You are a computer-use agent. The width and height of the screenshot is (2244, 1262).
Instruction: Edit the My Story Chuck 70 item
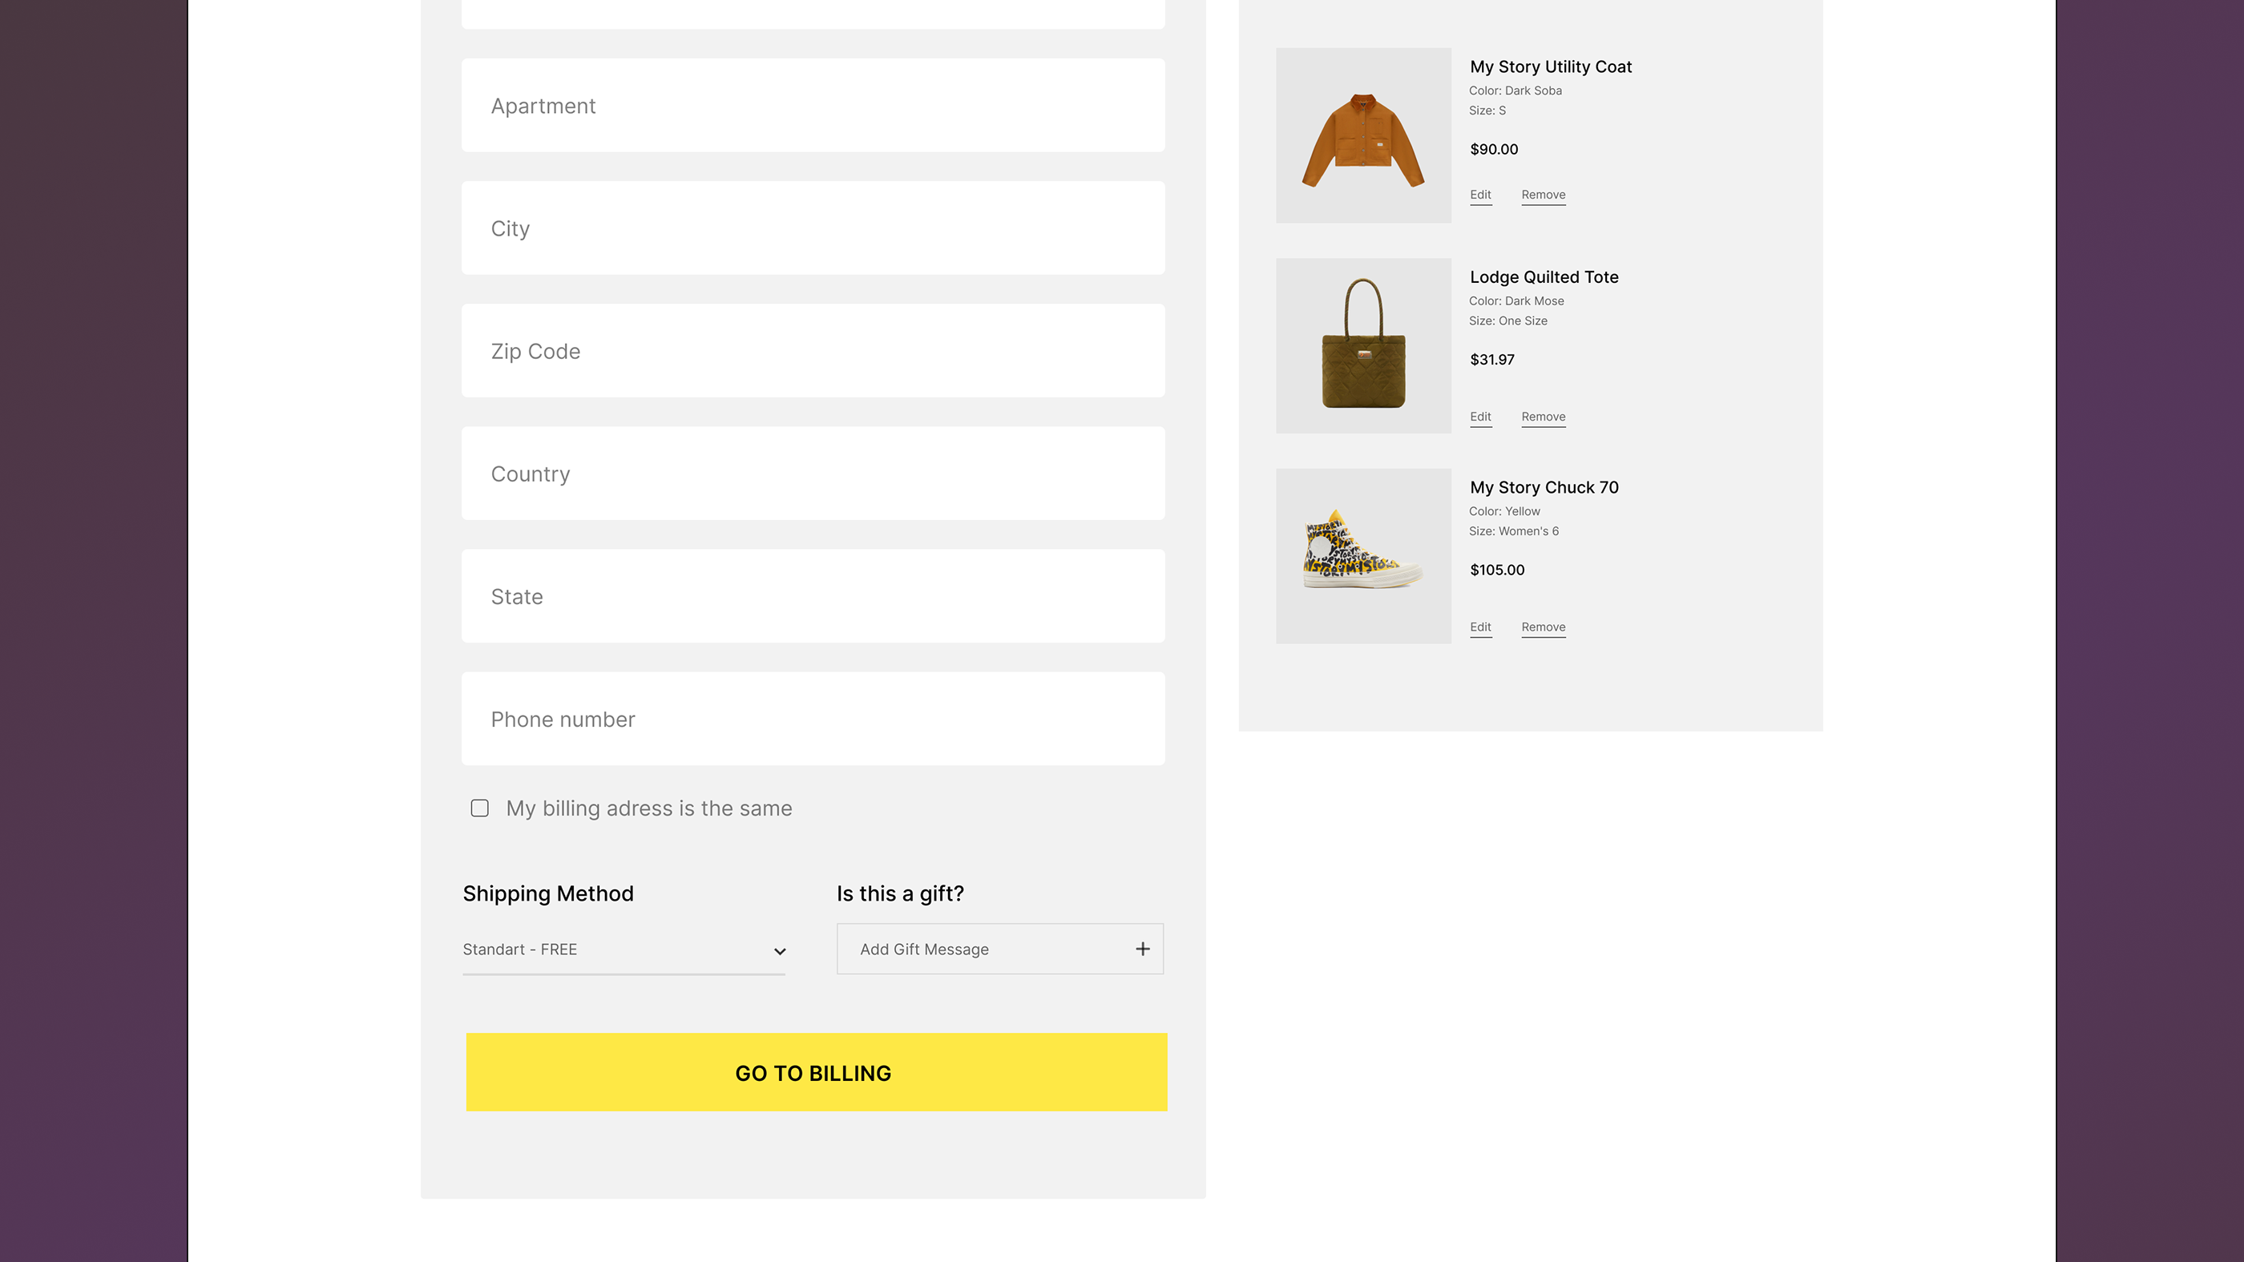coord(1480,627)
